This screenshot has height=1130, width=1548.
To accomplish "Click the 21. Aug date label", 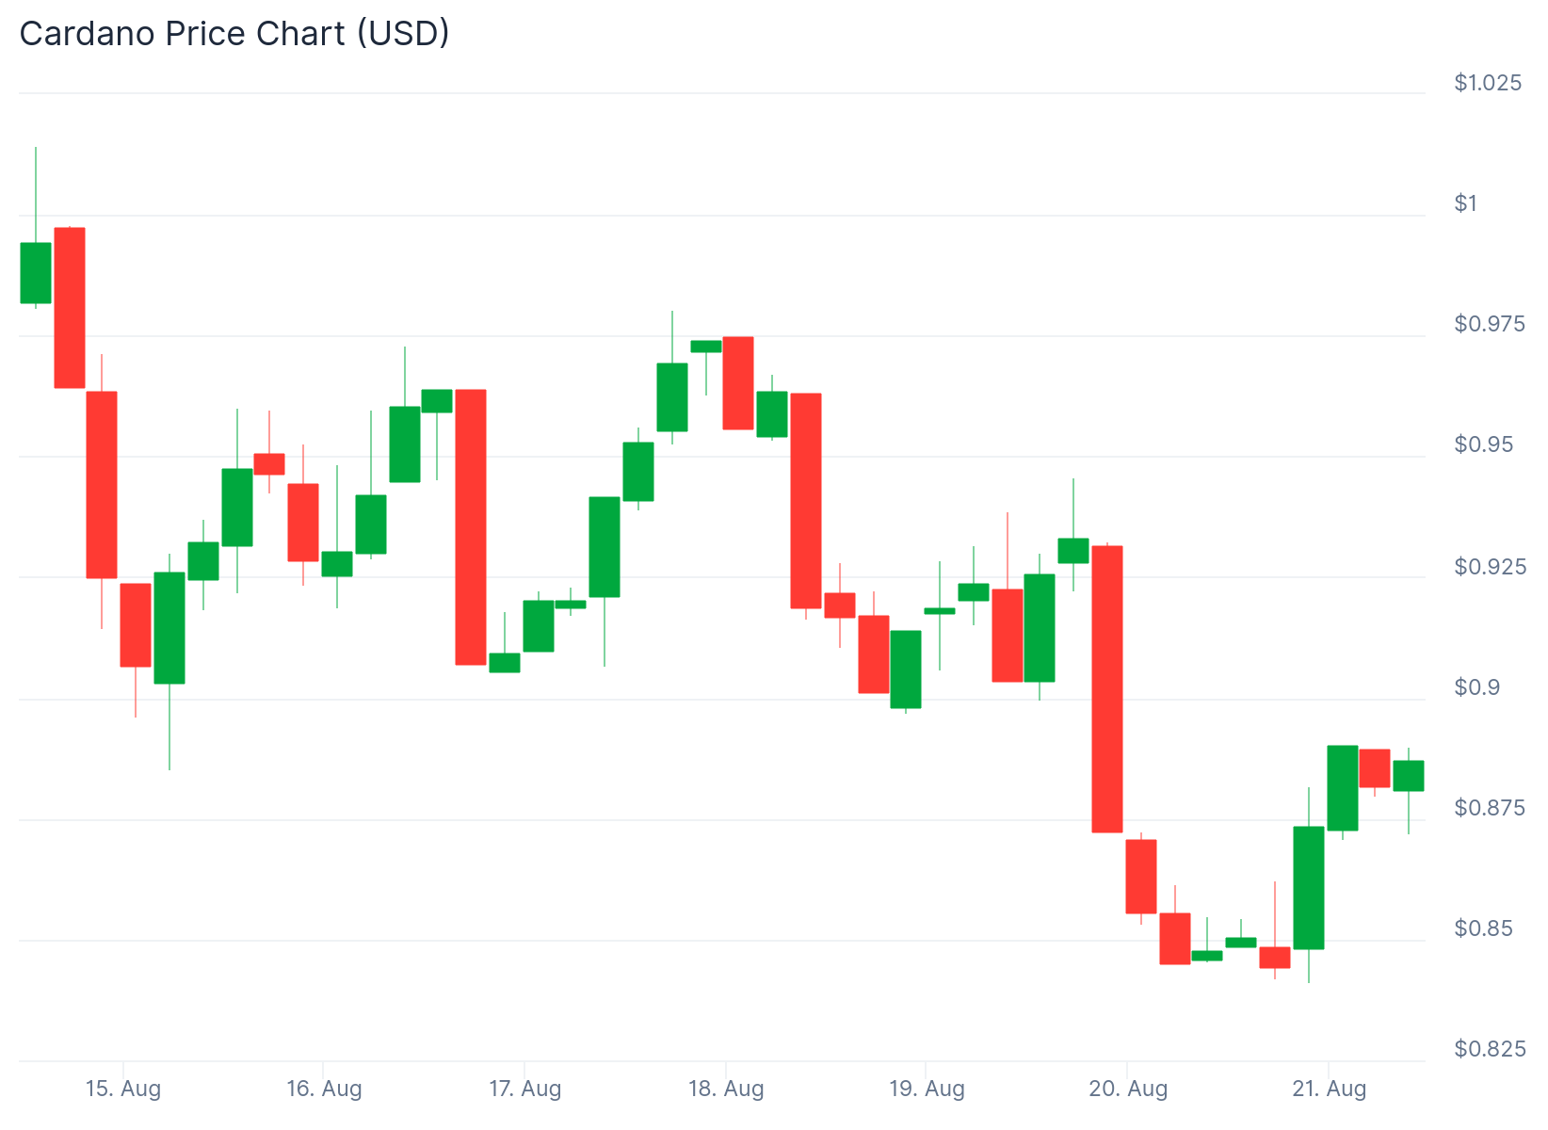I will point(1329,1090).
